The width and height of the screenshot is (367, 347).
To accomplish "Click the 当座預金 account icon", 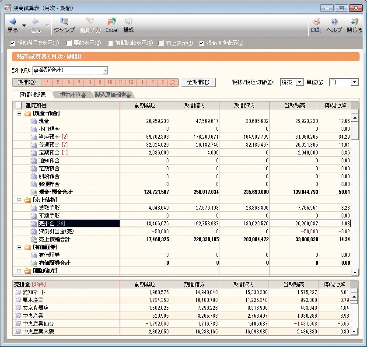I will (34, 137).
